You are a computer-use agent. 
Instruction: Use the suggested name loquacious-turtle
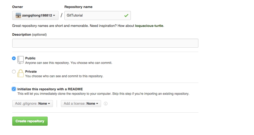149,26
